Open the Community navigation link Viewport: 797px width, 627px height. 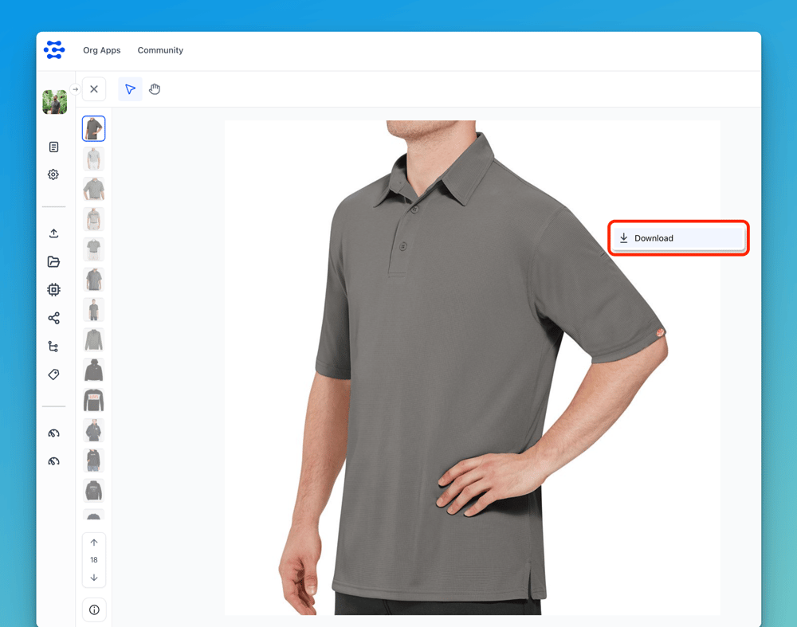click(160, 50)
